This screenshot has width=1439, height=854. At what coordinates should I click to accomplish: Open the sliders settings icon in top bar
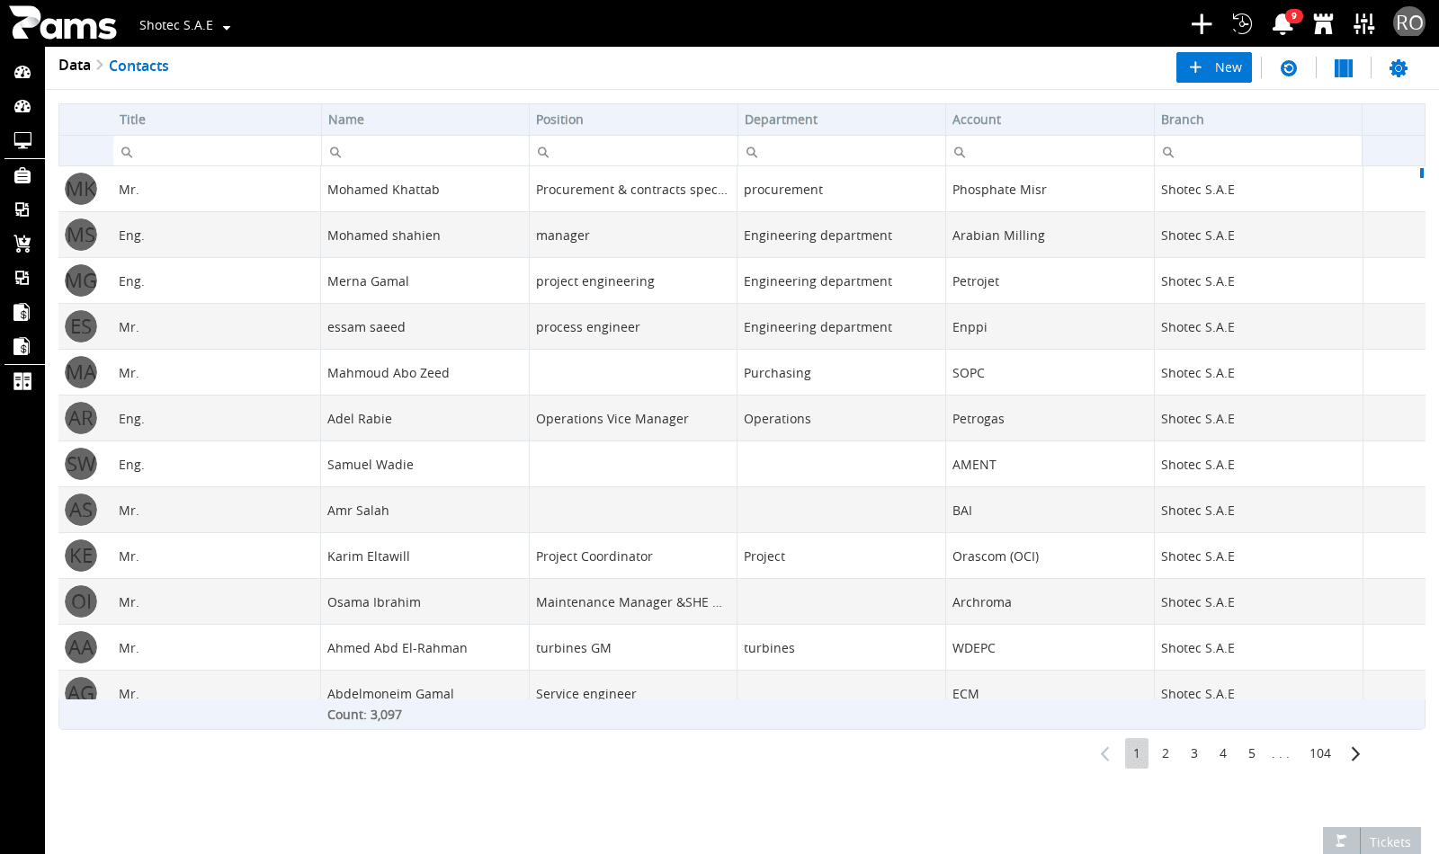coord(1364,24)
